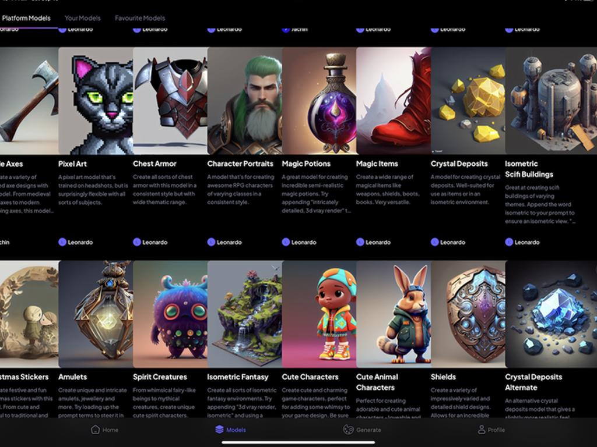The height and width of the screenshot is (447, 597).
Task: Open the Shields model title
Action: (443, 377)
